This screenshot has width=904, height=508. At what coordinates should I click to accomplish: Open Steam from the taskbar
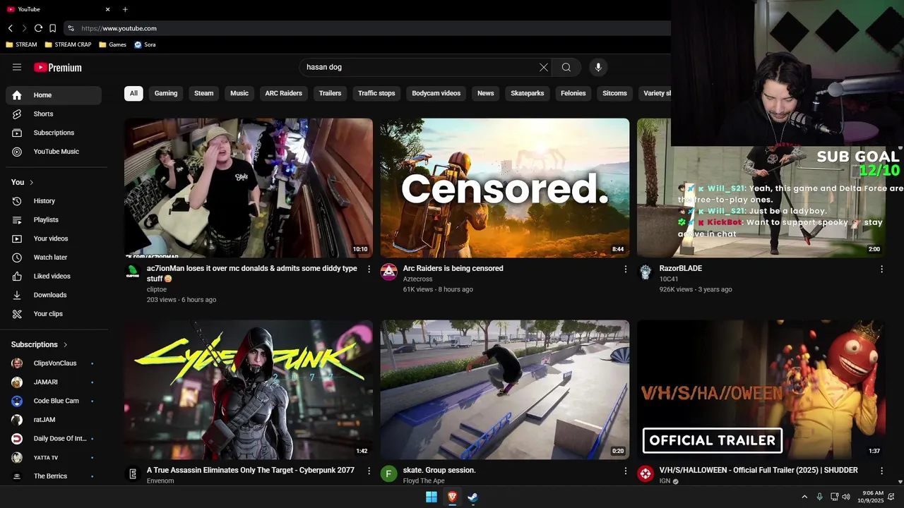[x=472, y=497]
